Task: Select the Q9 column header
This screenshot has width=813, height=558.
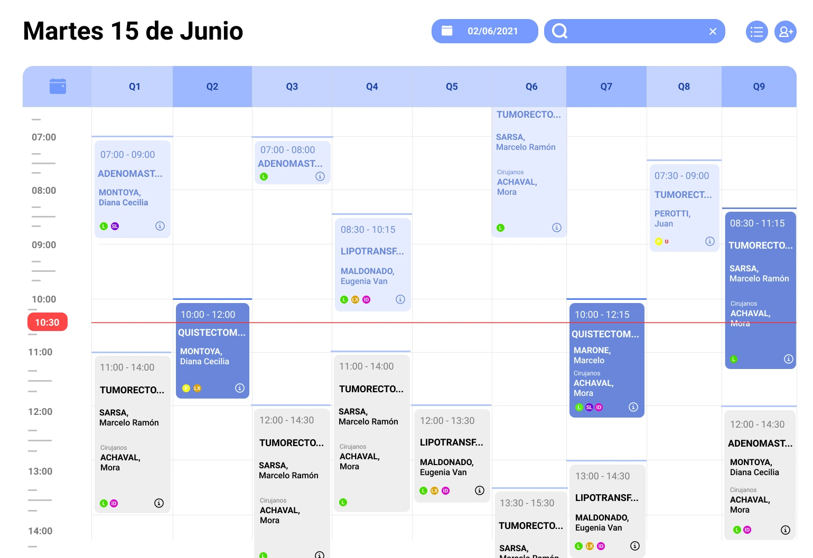Action: click(759, 87)
